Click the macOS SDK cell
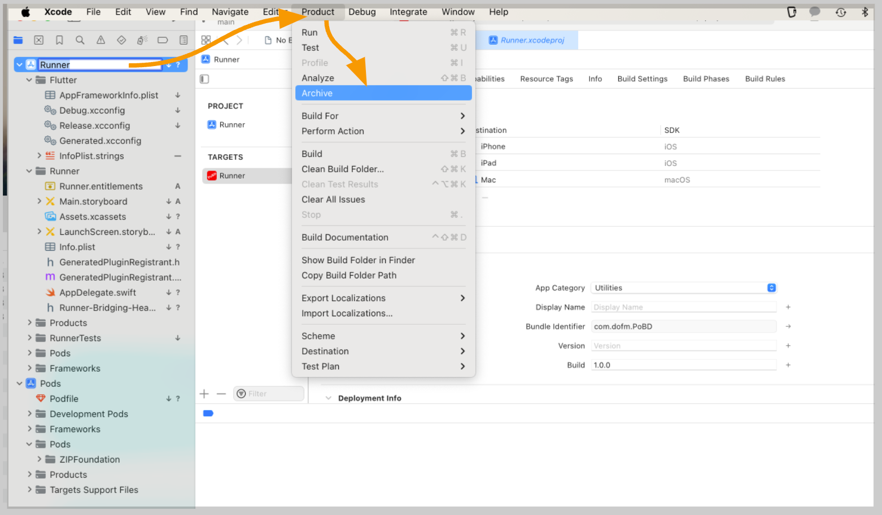This screenshot has height=515, width=882. pos(677,180)
